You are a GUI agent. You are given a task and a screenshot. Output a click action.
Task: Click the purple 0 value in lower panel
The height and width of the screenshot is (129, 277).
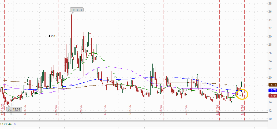point(15,124)
